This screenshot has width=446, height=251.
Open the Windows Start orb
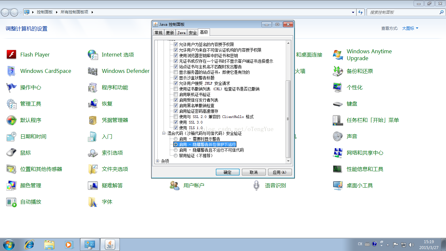8,244
